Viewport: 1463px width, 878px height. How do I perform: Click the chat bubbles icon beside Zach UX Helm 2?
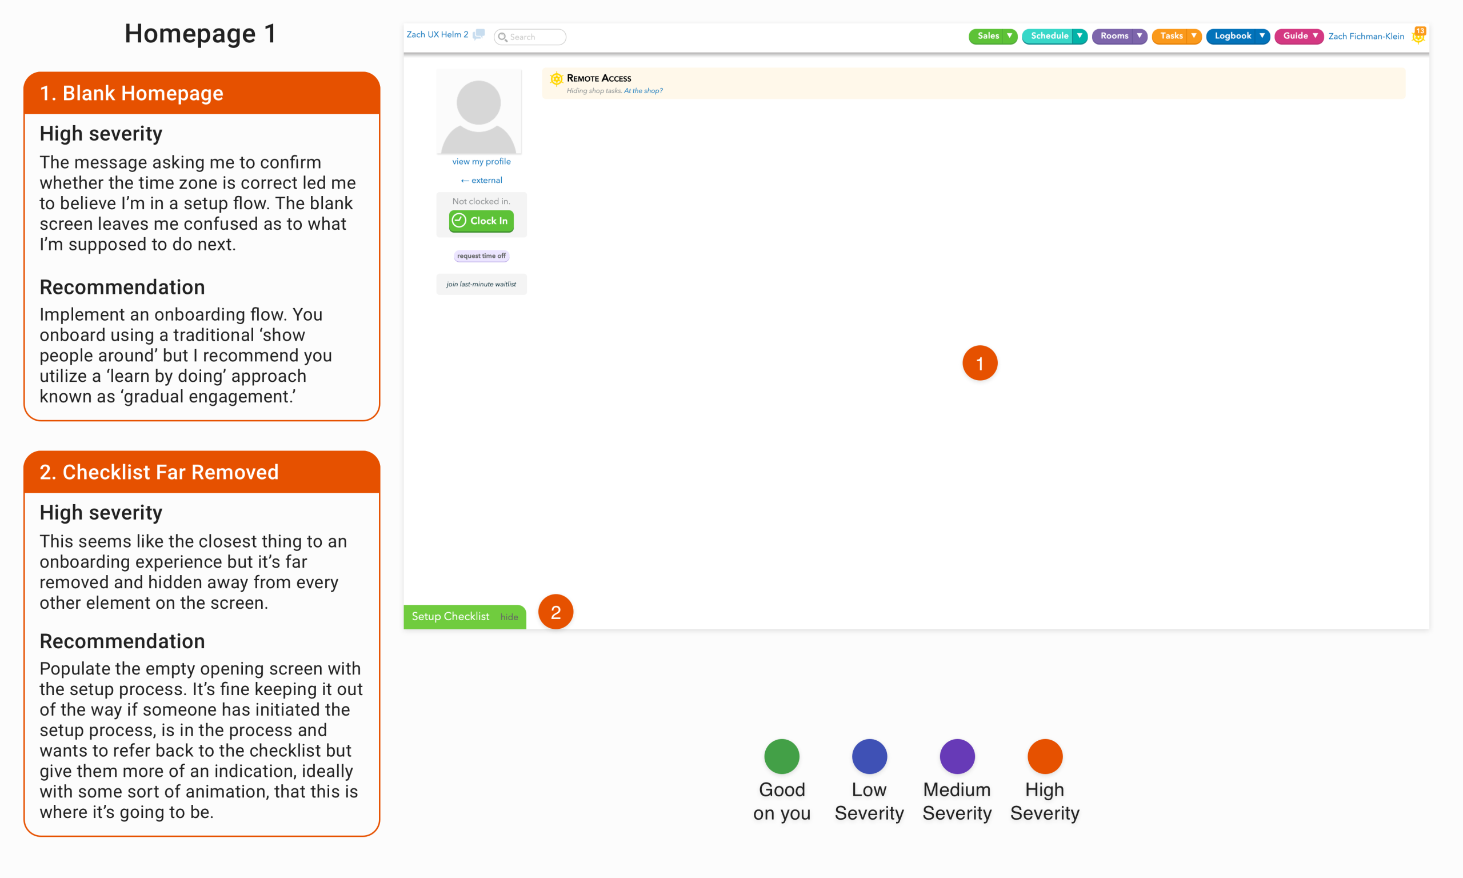(x=478, y=35)
